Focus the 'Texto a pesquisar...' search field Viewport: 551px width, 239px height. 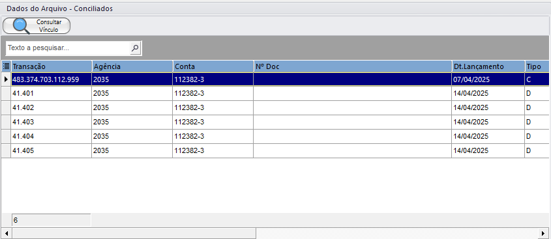click(x=68, y=48)
